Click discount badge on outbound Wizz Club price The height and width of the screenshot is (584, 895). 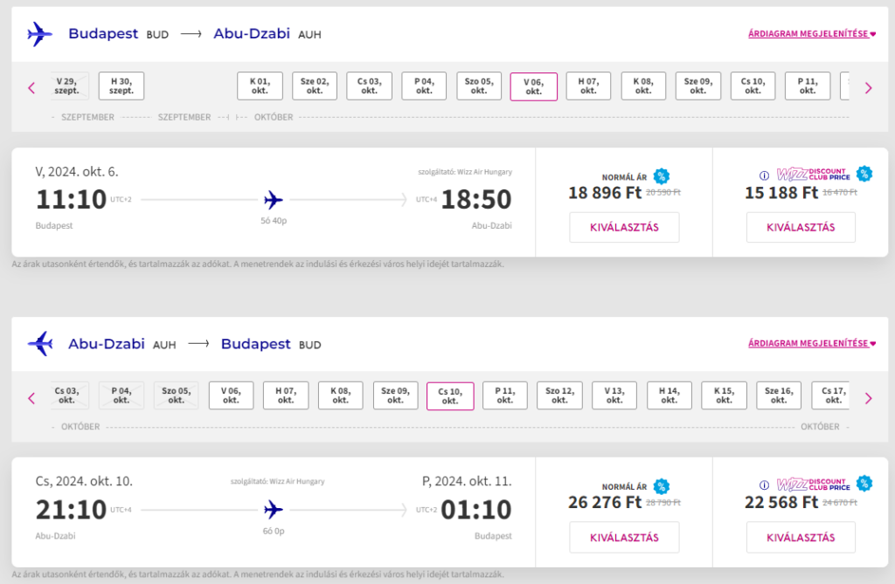[x=864, y=174]
